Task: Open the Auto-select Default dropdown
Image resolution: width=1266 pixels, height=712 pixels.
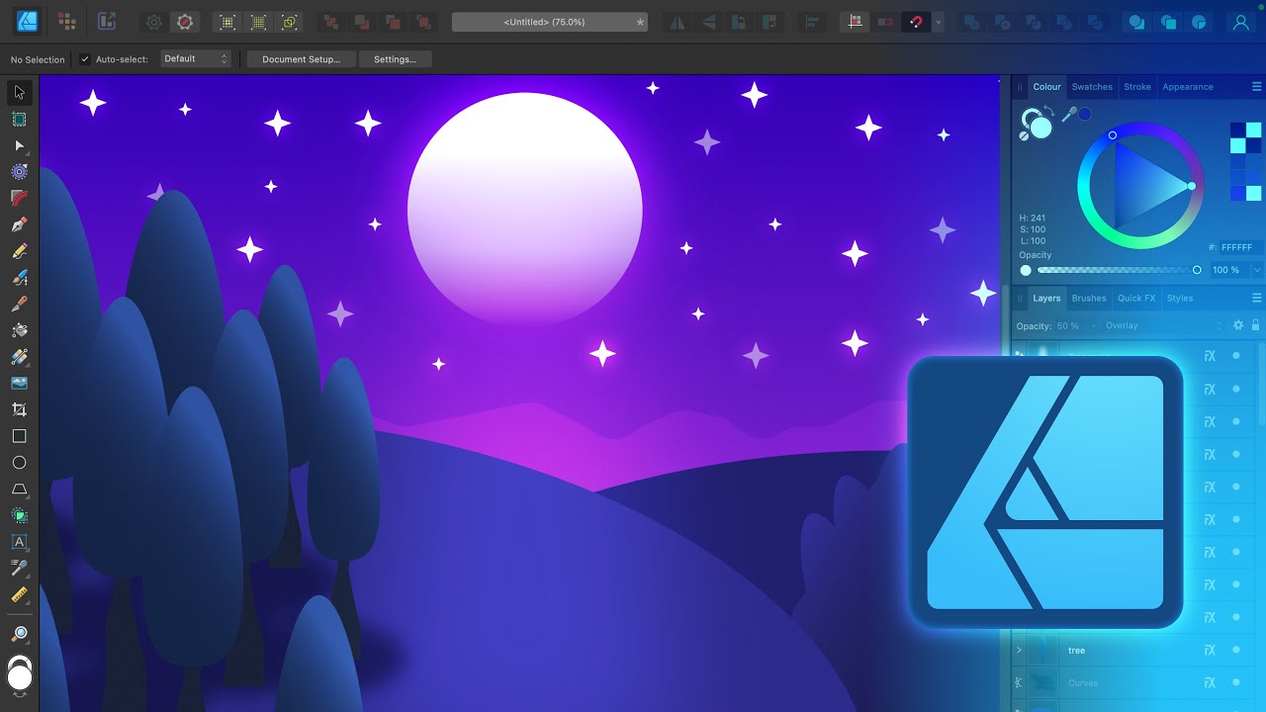Action: tap(196, 59)
